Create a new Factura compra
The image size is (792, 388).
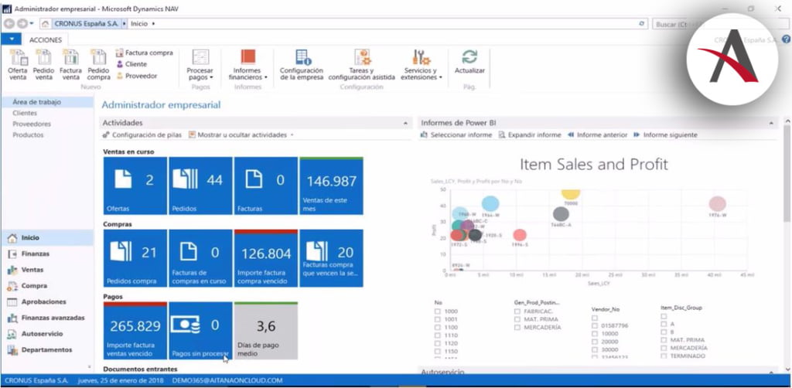pos(145,53)
